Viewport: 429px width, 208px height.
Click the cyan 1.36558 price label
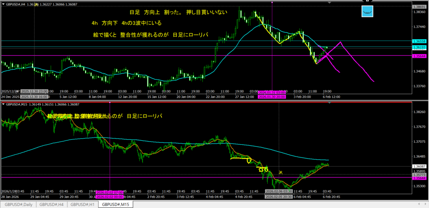click(419, 41)
